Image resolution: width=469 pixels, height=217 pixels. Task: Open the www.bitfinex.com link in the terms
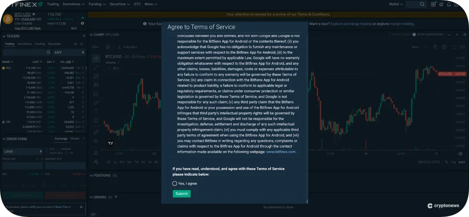click(281, 152)
